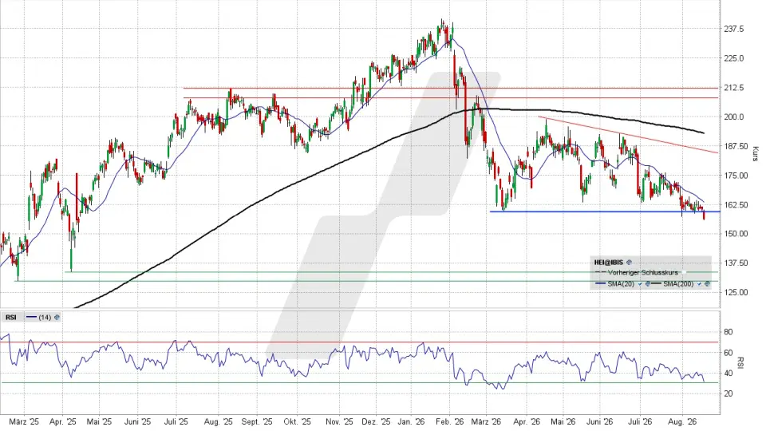The width and height of the screenshot is (766, 431).
Task: Click the Kurs axis title
Action: (756, 154)
